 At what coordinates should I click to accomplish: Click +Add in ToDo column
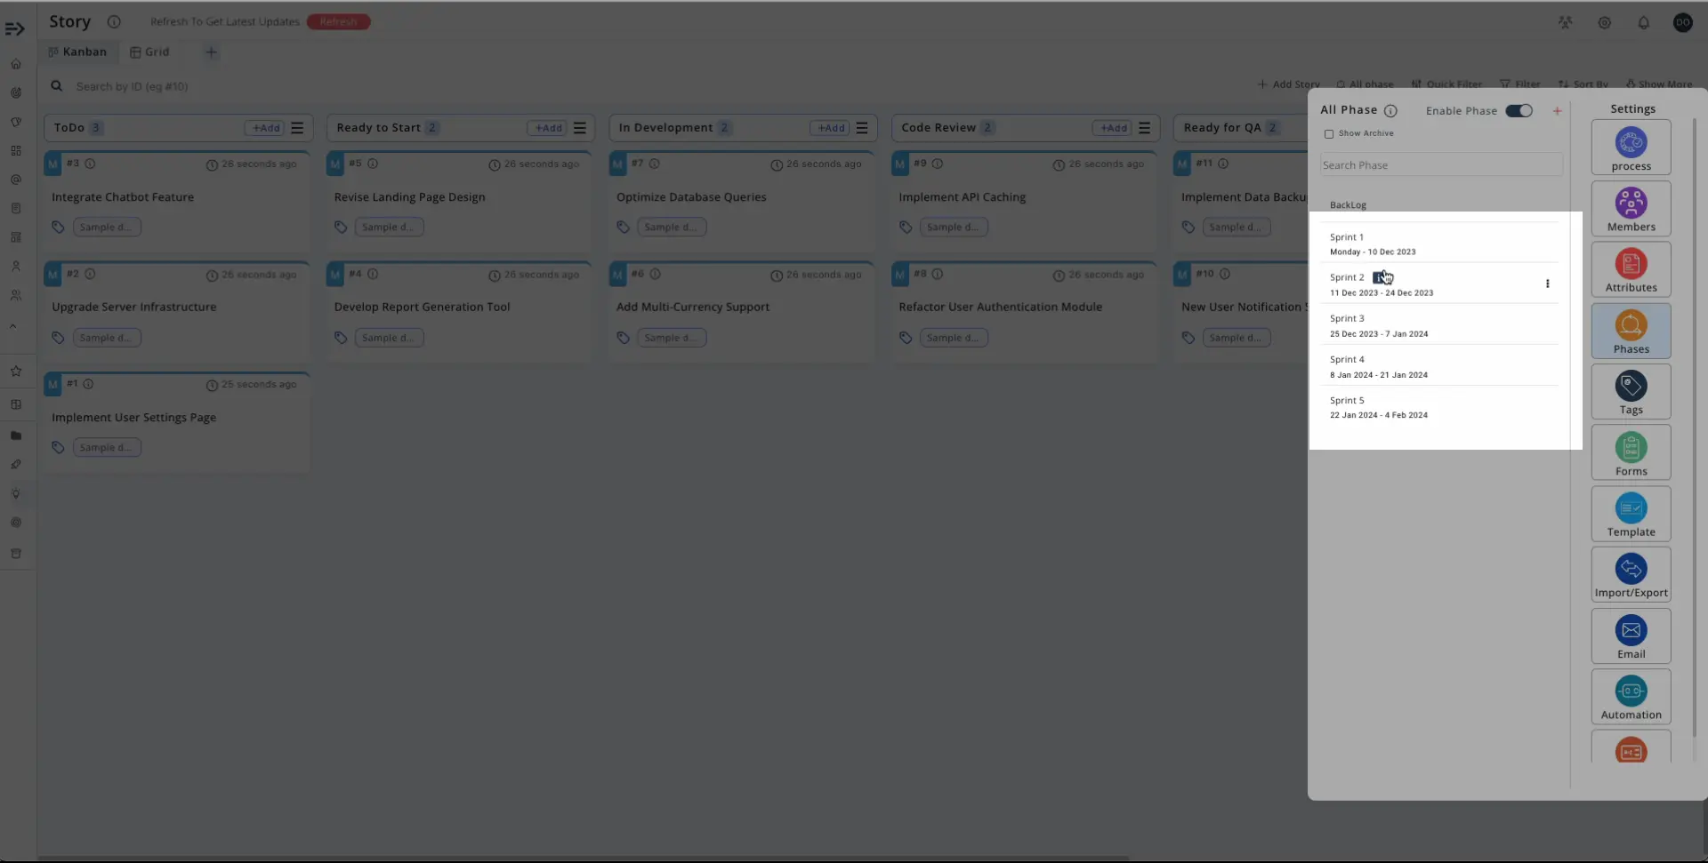[x=265, y=128]
